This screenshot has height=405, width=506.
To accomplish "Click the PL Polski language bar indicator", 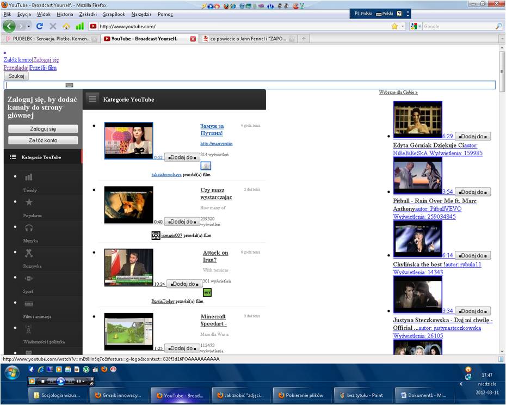I will (363, 14).
